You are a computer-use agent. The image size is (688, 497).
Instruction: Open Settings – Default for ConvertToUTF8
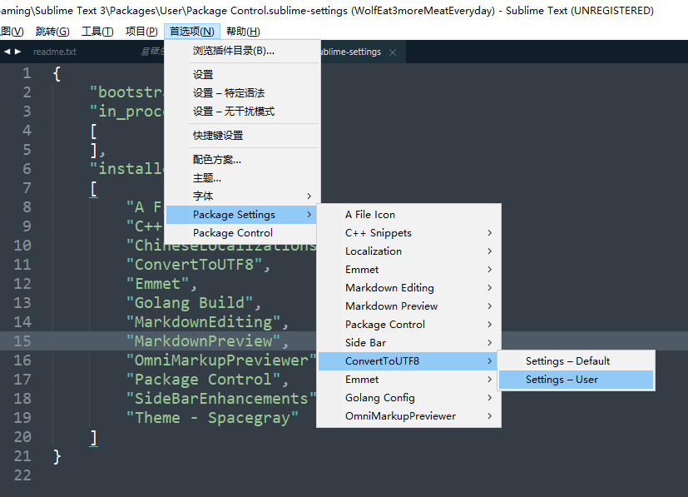(577, 361)
